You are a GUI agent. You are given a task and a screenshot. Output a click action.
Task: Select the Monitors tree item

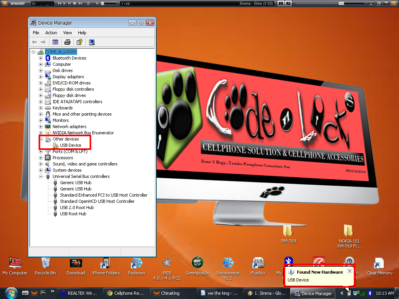[60, 120]
